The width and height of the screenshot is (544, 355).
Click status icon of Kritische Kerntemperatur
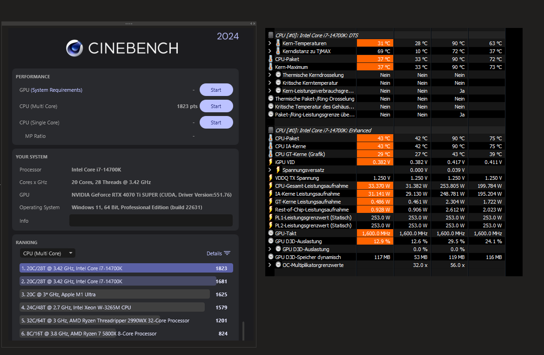(278, 82)
